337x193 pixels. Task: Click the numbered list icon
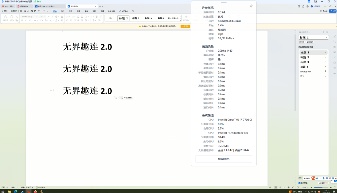[x=73, y=17]
